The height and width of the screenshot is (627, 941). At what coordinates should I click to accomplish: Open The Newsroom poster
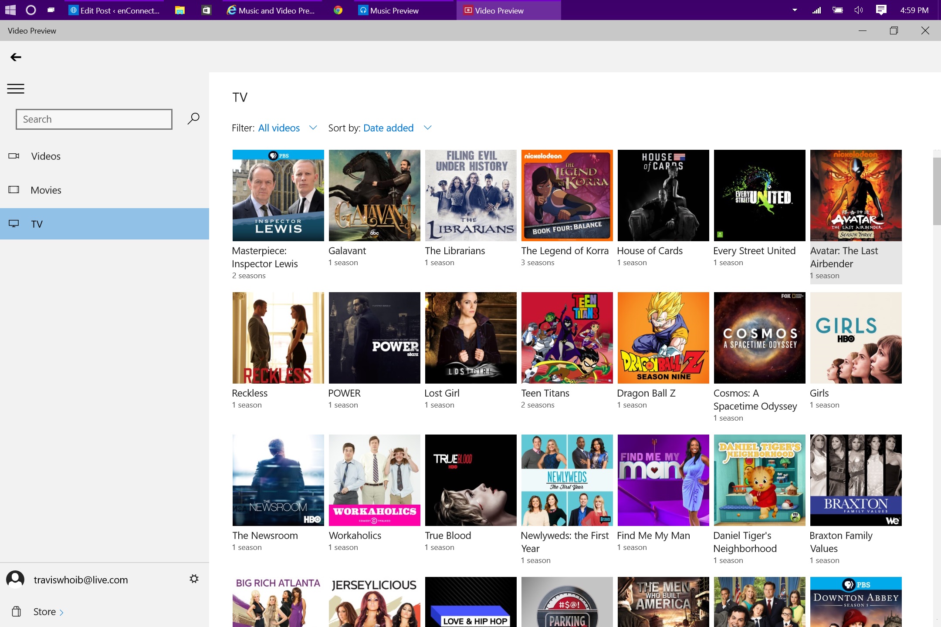278,480
